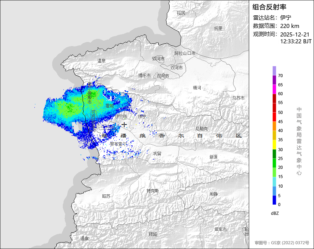The image size is (314, 249).
Task: Click the 阿拉山口市 map label
Action: click(x=185, y=54)
